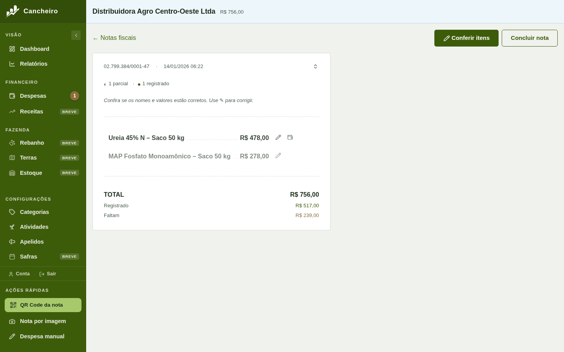This screenshot has width=564, height=352.
Task: Open Conta via the user icon
Action: pos(11,274)
